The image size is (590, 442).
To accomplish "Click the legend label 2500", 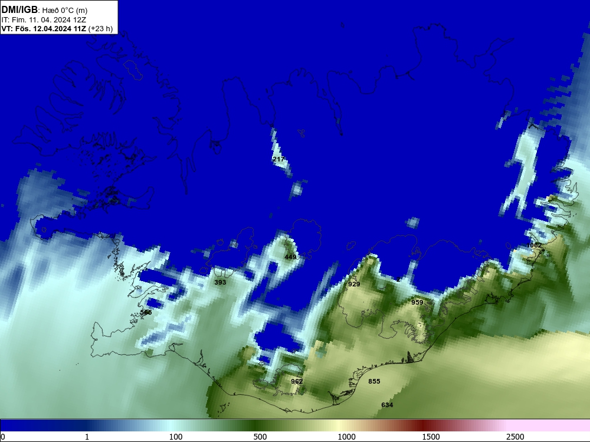I will tap(515, 437).
